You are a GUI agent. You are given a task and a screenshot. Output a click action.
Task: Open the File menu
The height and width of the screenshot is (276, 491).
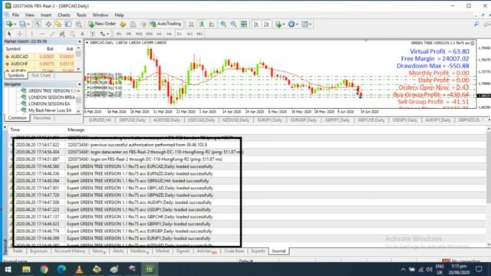tap(15, 15)
